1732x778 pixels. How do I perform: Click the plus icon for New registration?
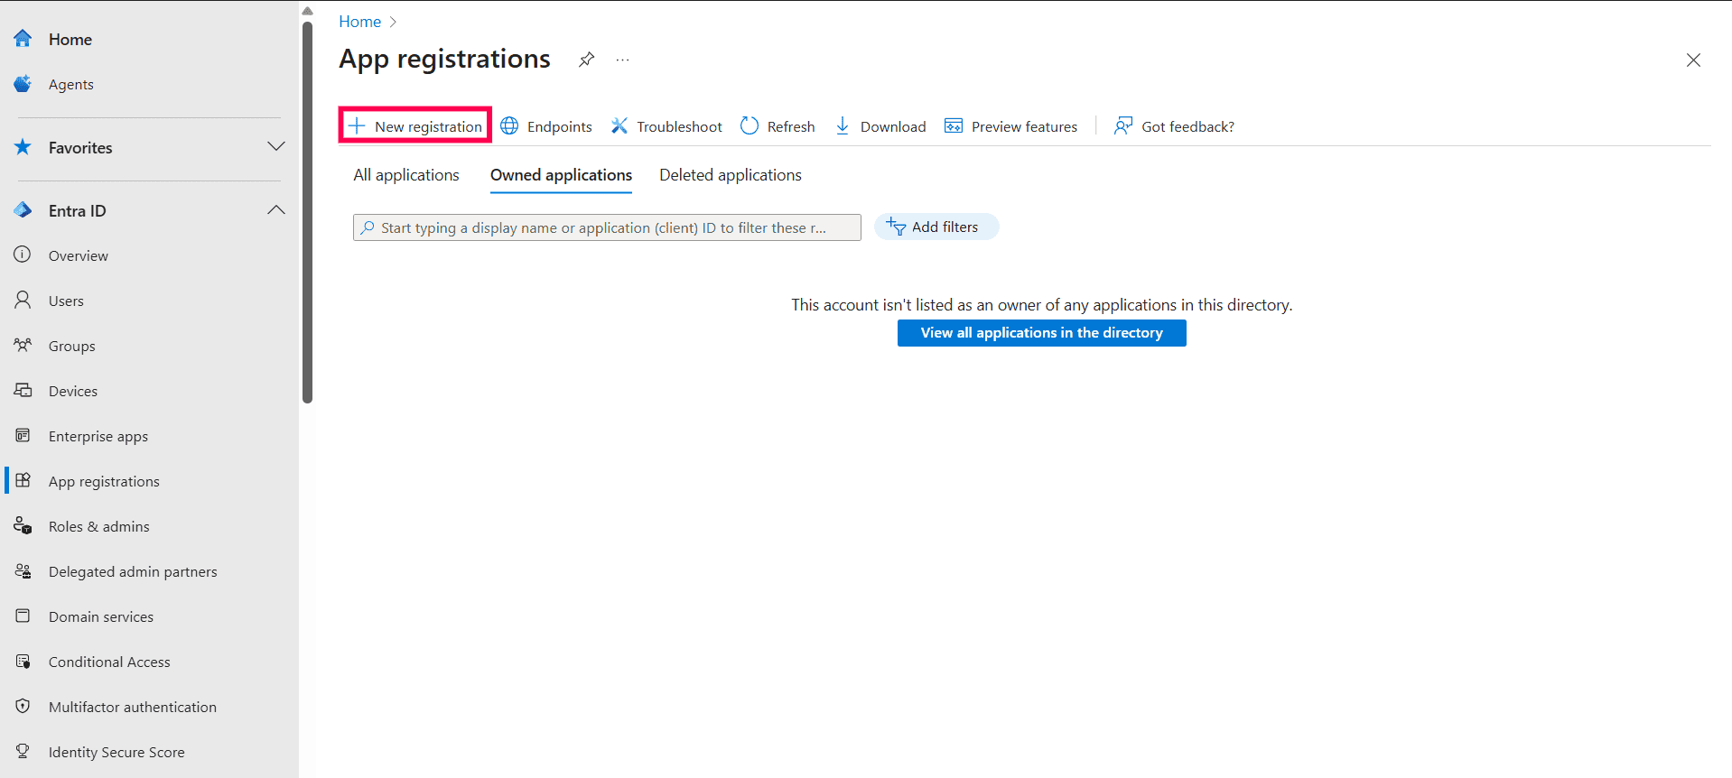[357, 125]
